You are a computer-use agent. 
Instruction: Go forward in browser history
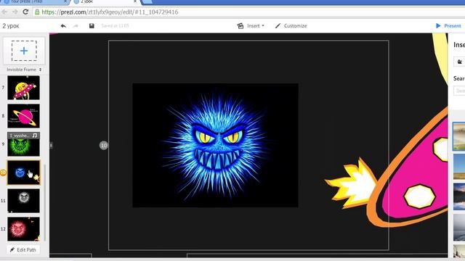click(15, 12)
